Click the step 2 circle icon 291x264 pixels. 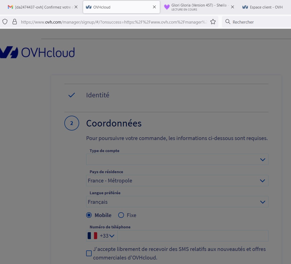72,123
